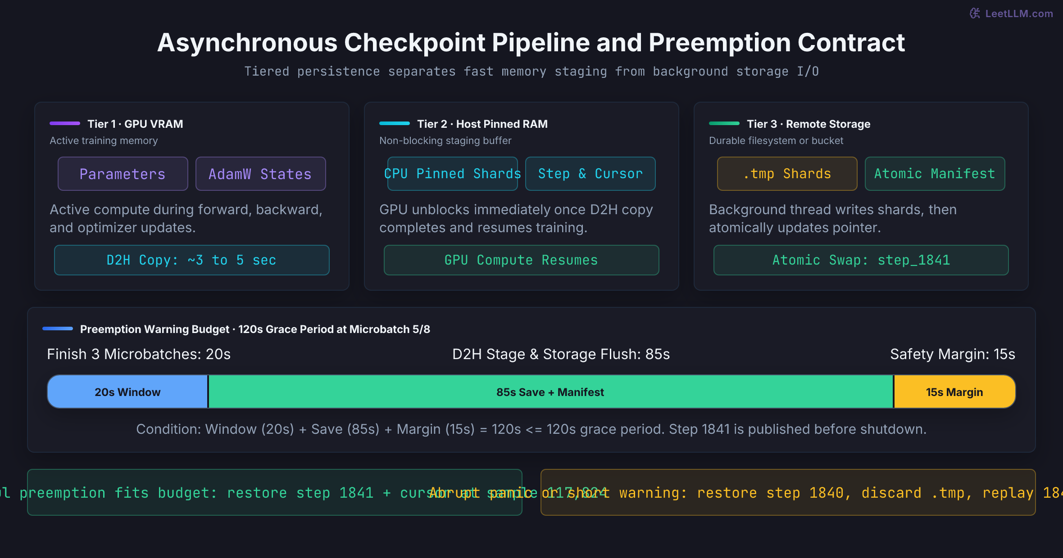Select the Step & Cursor chip

[x=591, y=174]
